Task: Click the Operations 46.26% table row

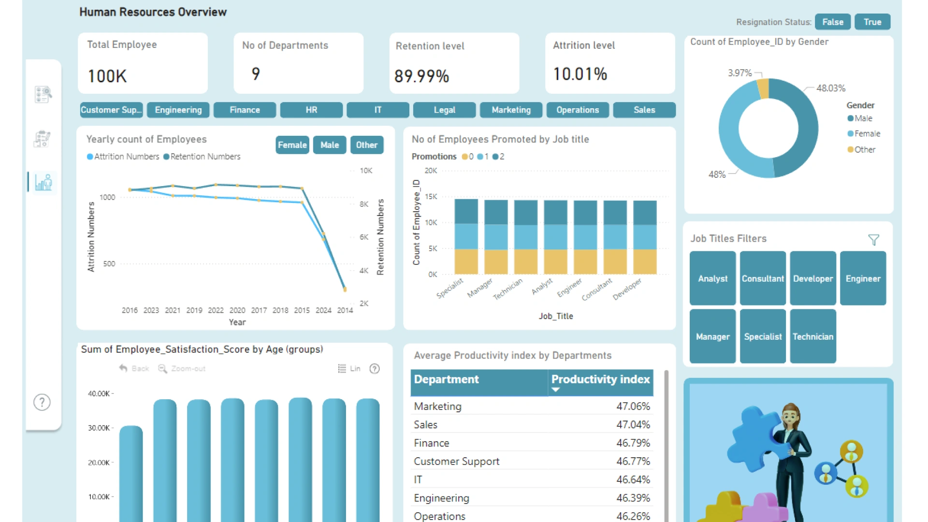Action: 532,516
